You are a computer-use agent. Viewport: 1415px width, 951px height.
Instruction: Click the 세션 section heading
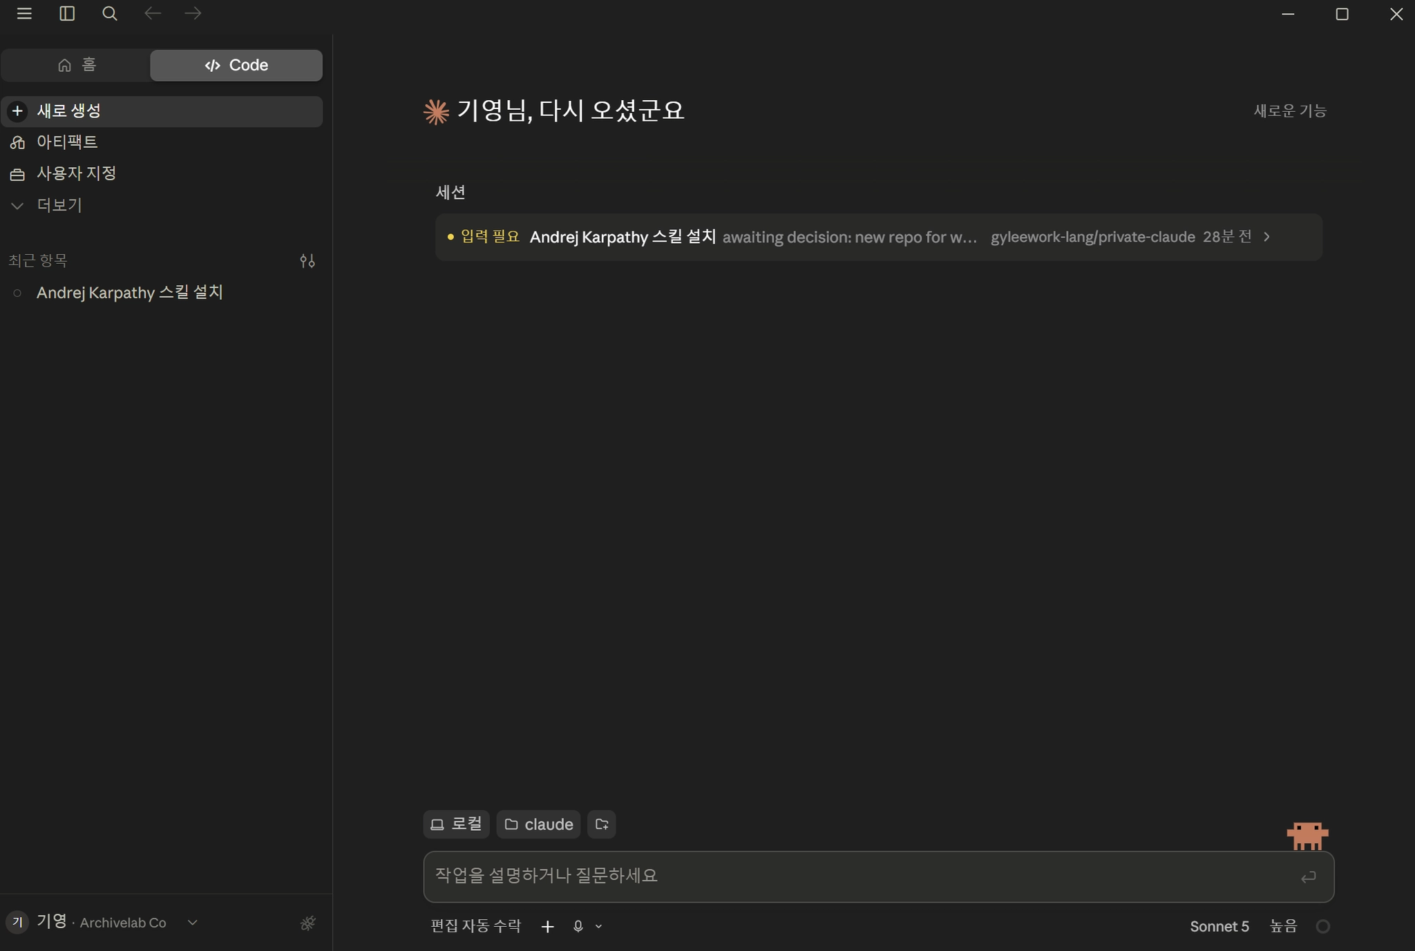pyautogui.click(x=450, y=192)
